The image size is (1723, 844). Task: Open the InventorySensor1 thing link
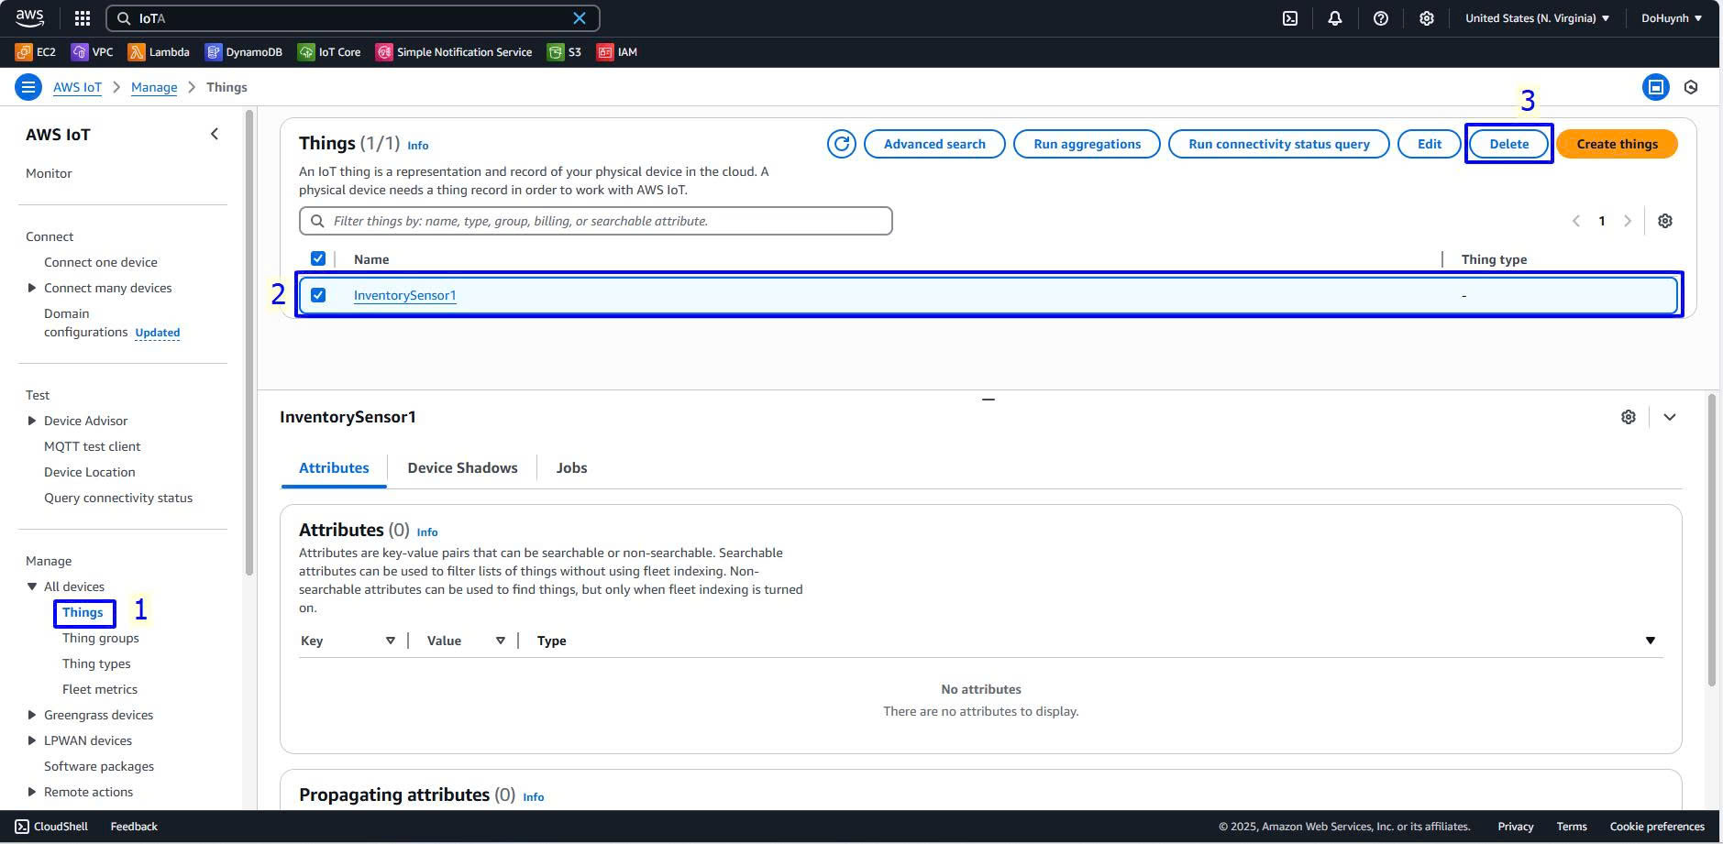[x=404, y=295]
